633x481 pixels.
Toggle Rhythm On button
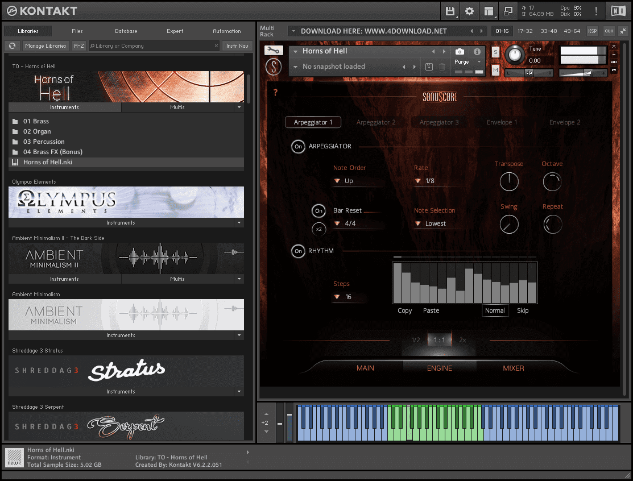(298, 251)
